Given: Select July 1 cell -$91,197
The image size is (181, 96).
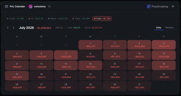Looking at the screenshot, I should click(90, 45).
